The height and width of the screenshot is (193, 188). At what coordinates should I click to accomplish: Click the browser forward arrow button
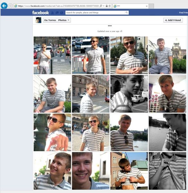click(11, 6)
